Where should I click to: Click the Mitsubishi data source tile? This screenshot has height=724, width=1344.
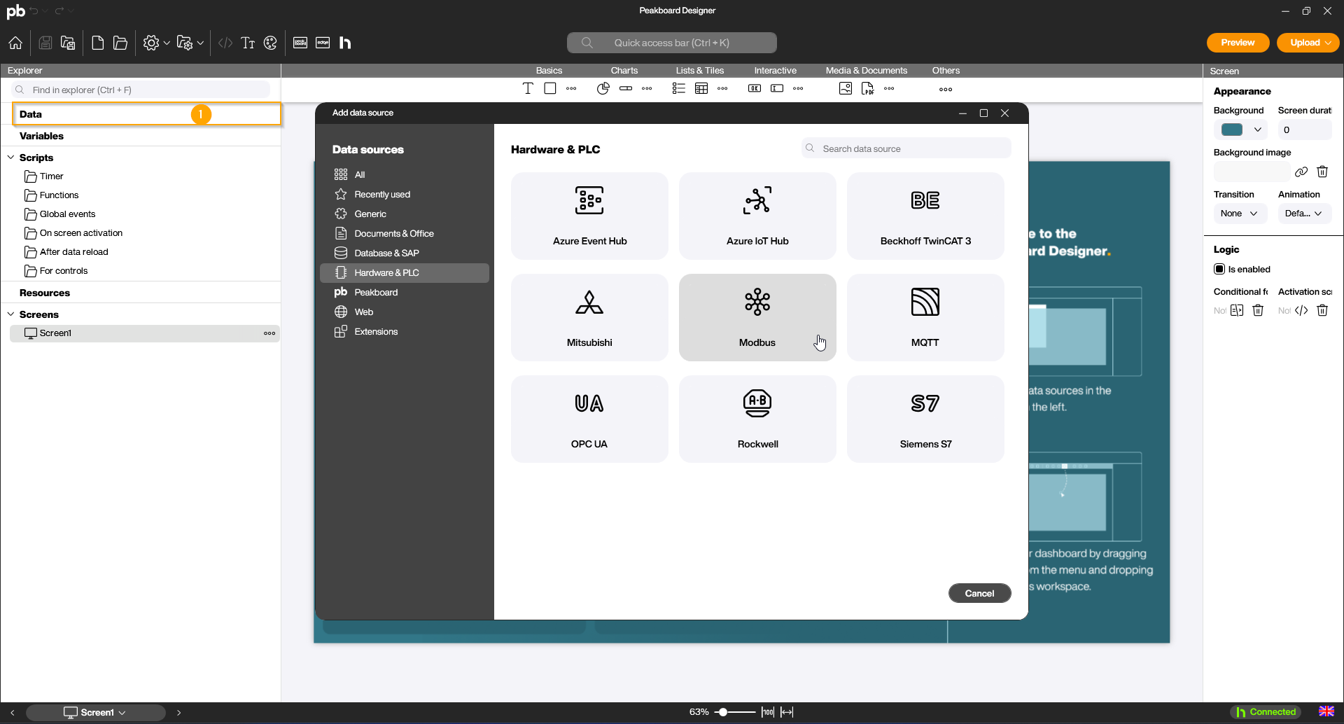coord(589,317)
